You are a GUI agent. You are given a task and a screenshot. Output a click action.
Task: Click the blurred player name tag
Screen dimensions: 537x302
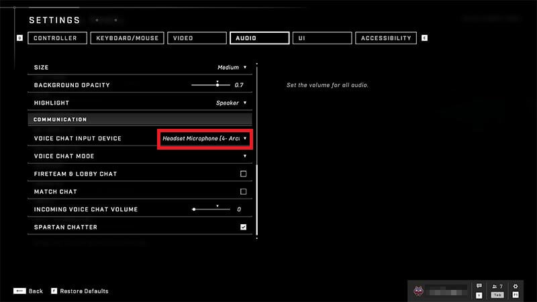(448, 292)
